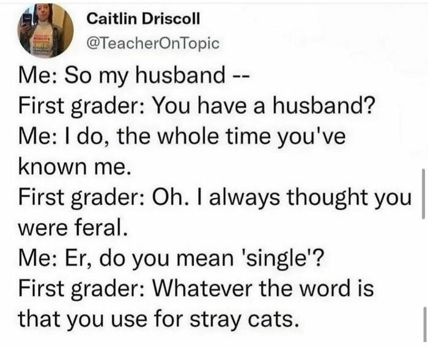The height and width of the screenshot is (348, 428).
Task: Click 'Oh. I always thought you' text
Action: pyautogui.click(x=282, y=198)
